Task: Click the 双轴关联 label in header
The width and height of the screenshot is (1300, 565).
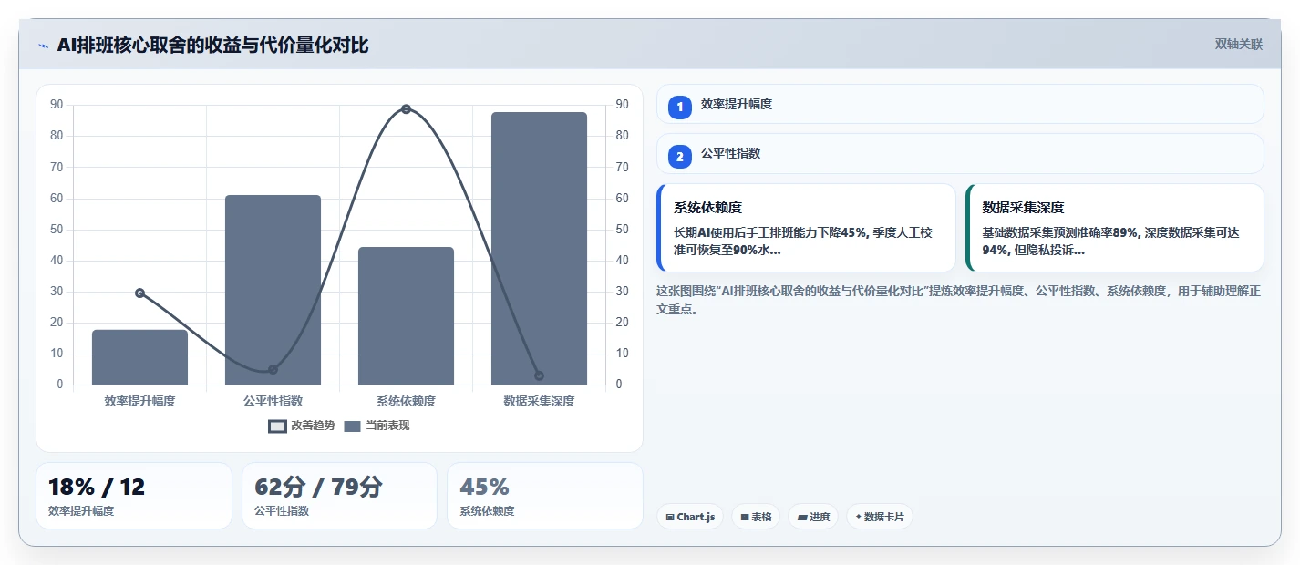Action: [x=1238, y=45]
